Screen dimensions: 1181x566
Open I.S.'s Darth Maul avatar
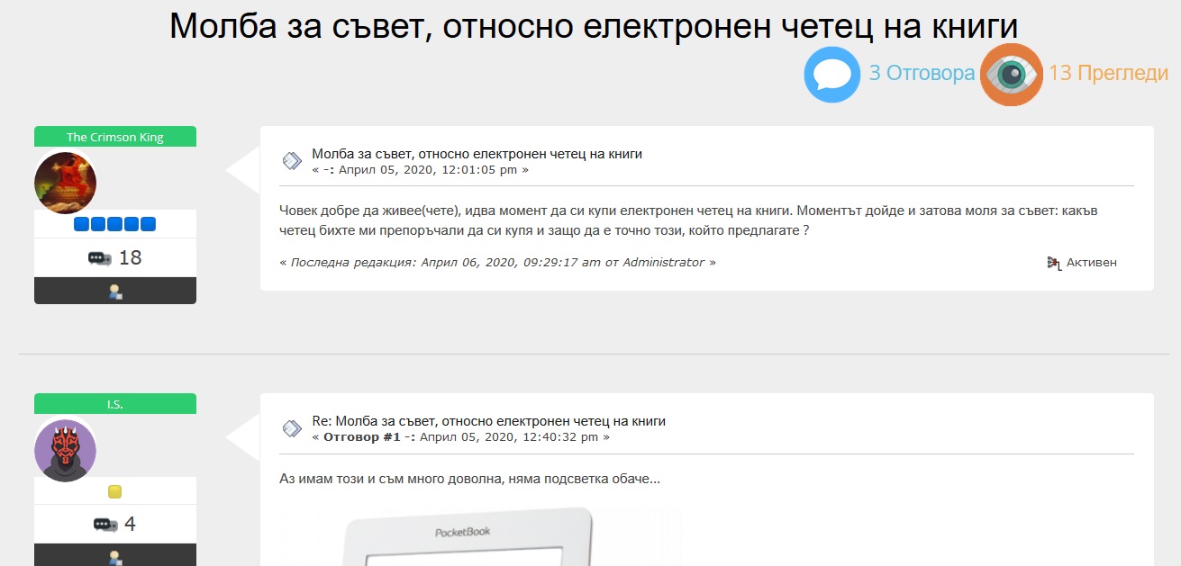[66, 450]
